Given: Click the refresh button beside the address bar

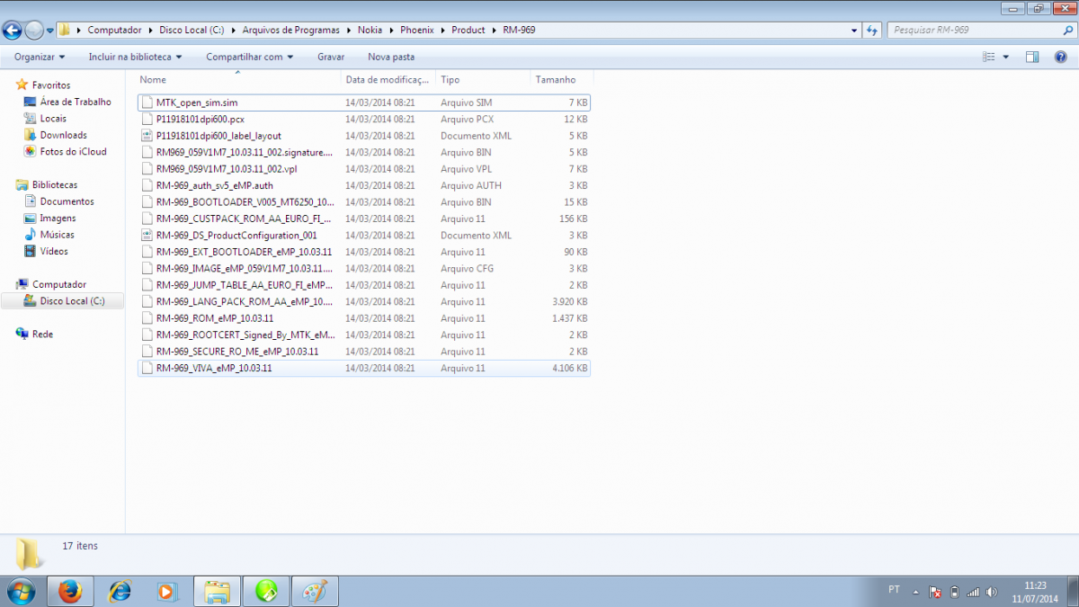Looking at the screenshot, I should click(872, 30).
